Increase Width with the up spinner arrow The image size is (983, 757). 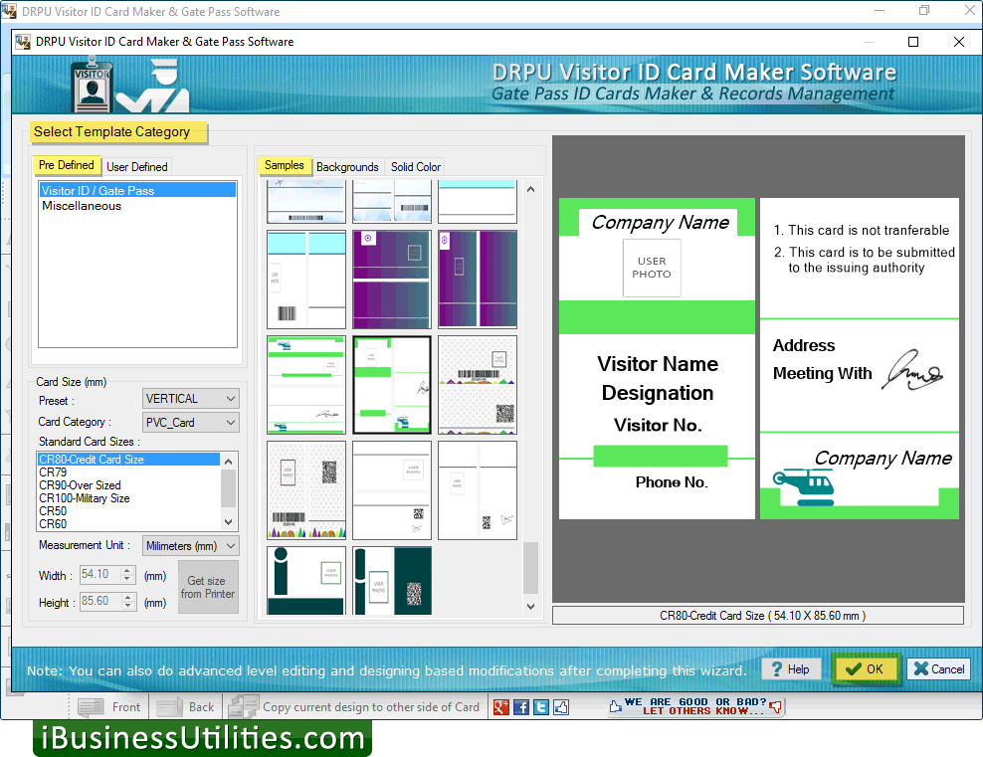coord(128,570)
